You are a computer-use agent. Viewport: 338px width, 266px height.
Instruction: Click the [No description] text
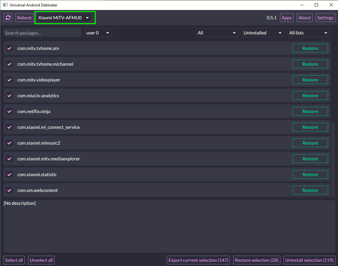pos(20,203)
